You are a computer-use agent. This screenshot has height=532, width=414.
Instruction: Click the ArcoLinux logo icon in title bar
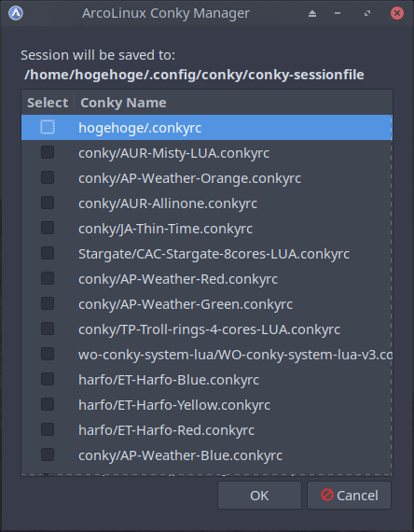coord(16,14)
